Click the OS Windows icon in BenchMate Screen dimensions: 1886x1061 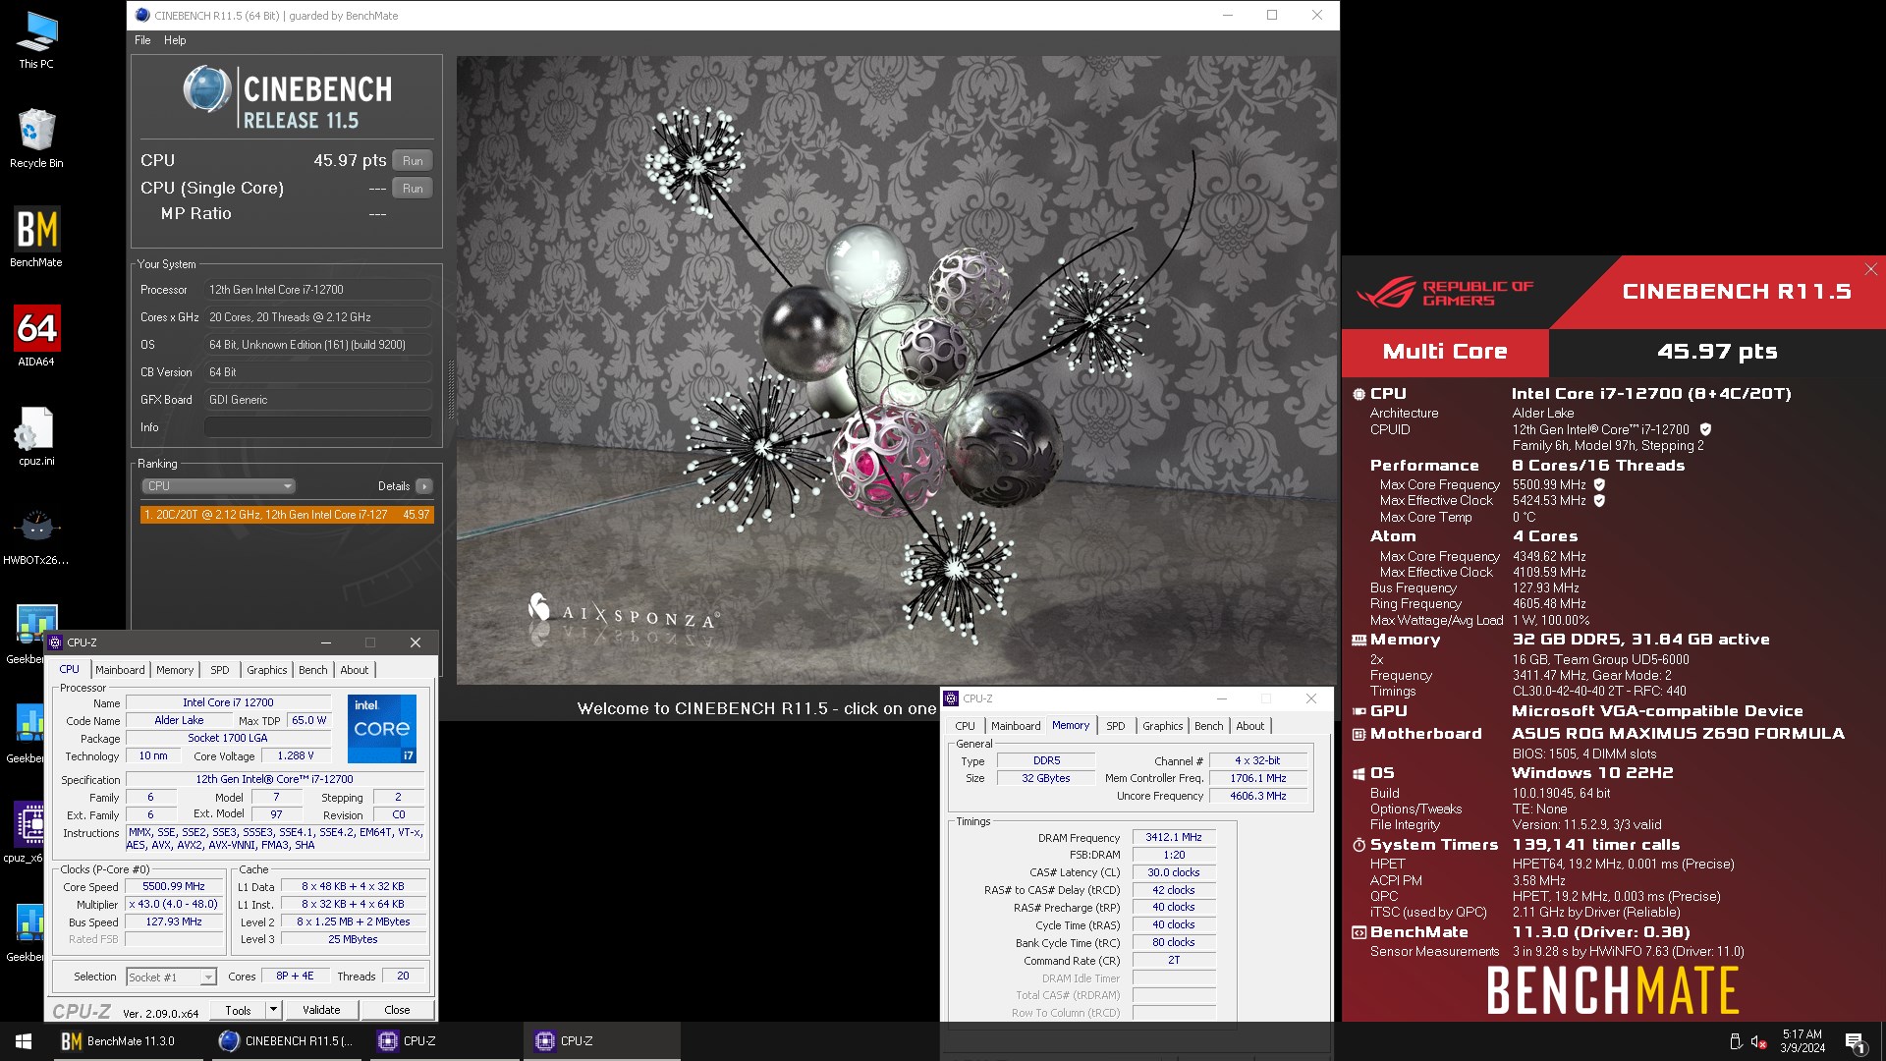[1359, 774]
